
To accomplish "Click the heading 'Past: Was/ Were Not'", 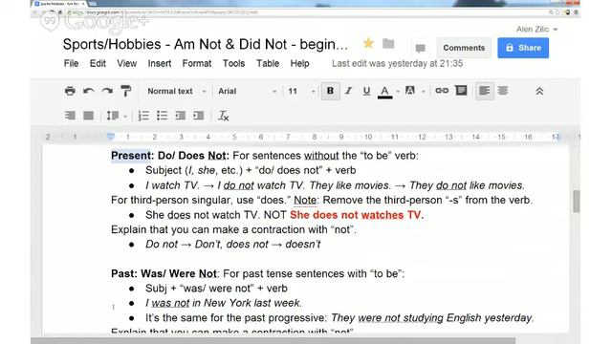I will pyautogui.click(x=164, y=273).
